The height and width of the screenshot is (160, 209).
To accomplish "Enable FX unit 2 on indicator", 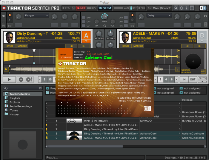I will 132,15.
